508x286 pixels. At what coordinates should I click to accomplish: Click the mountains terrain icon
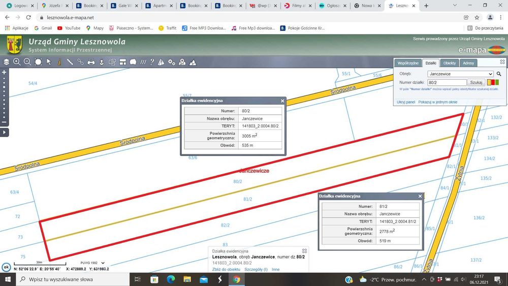point(193,62)
